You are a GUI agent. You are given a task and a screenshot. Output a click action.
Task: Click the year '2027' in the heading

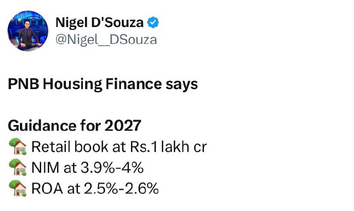pyautogui.click(x=123, y=125)
